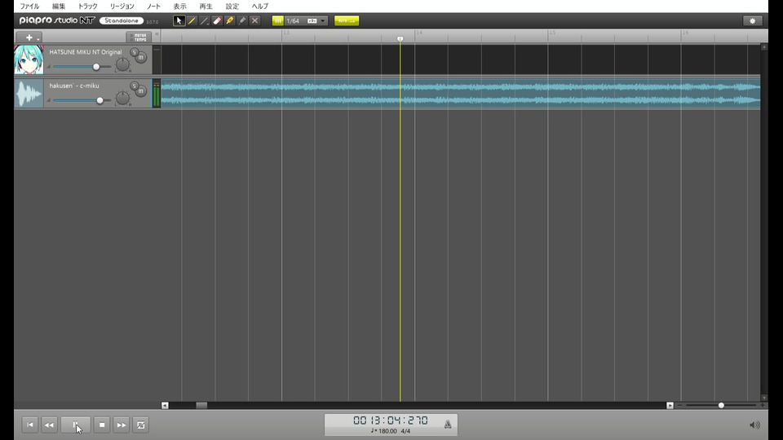Select the line tool
The height and width of the screenshot is (440, 783).
204,21
